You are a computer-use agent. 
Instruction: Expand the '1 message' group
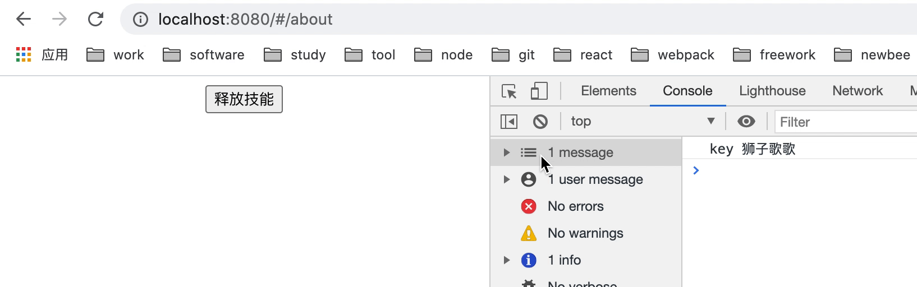tap(507, 152)
